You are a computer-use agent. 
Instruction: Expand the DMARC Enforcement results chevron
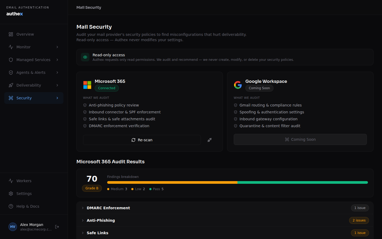(83, 208)
